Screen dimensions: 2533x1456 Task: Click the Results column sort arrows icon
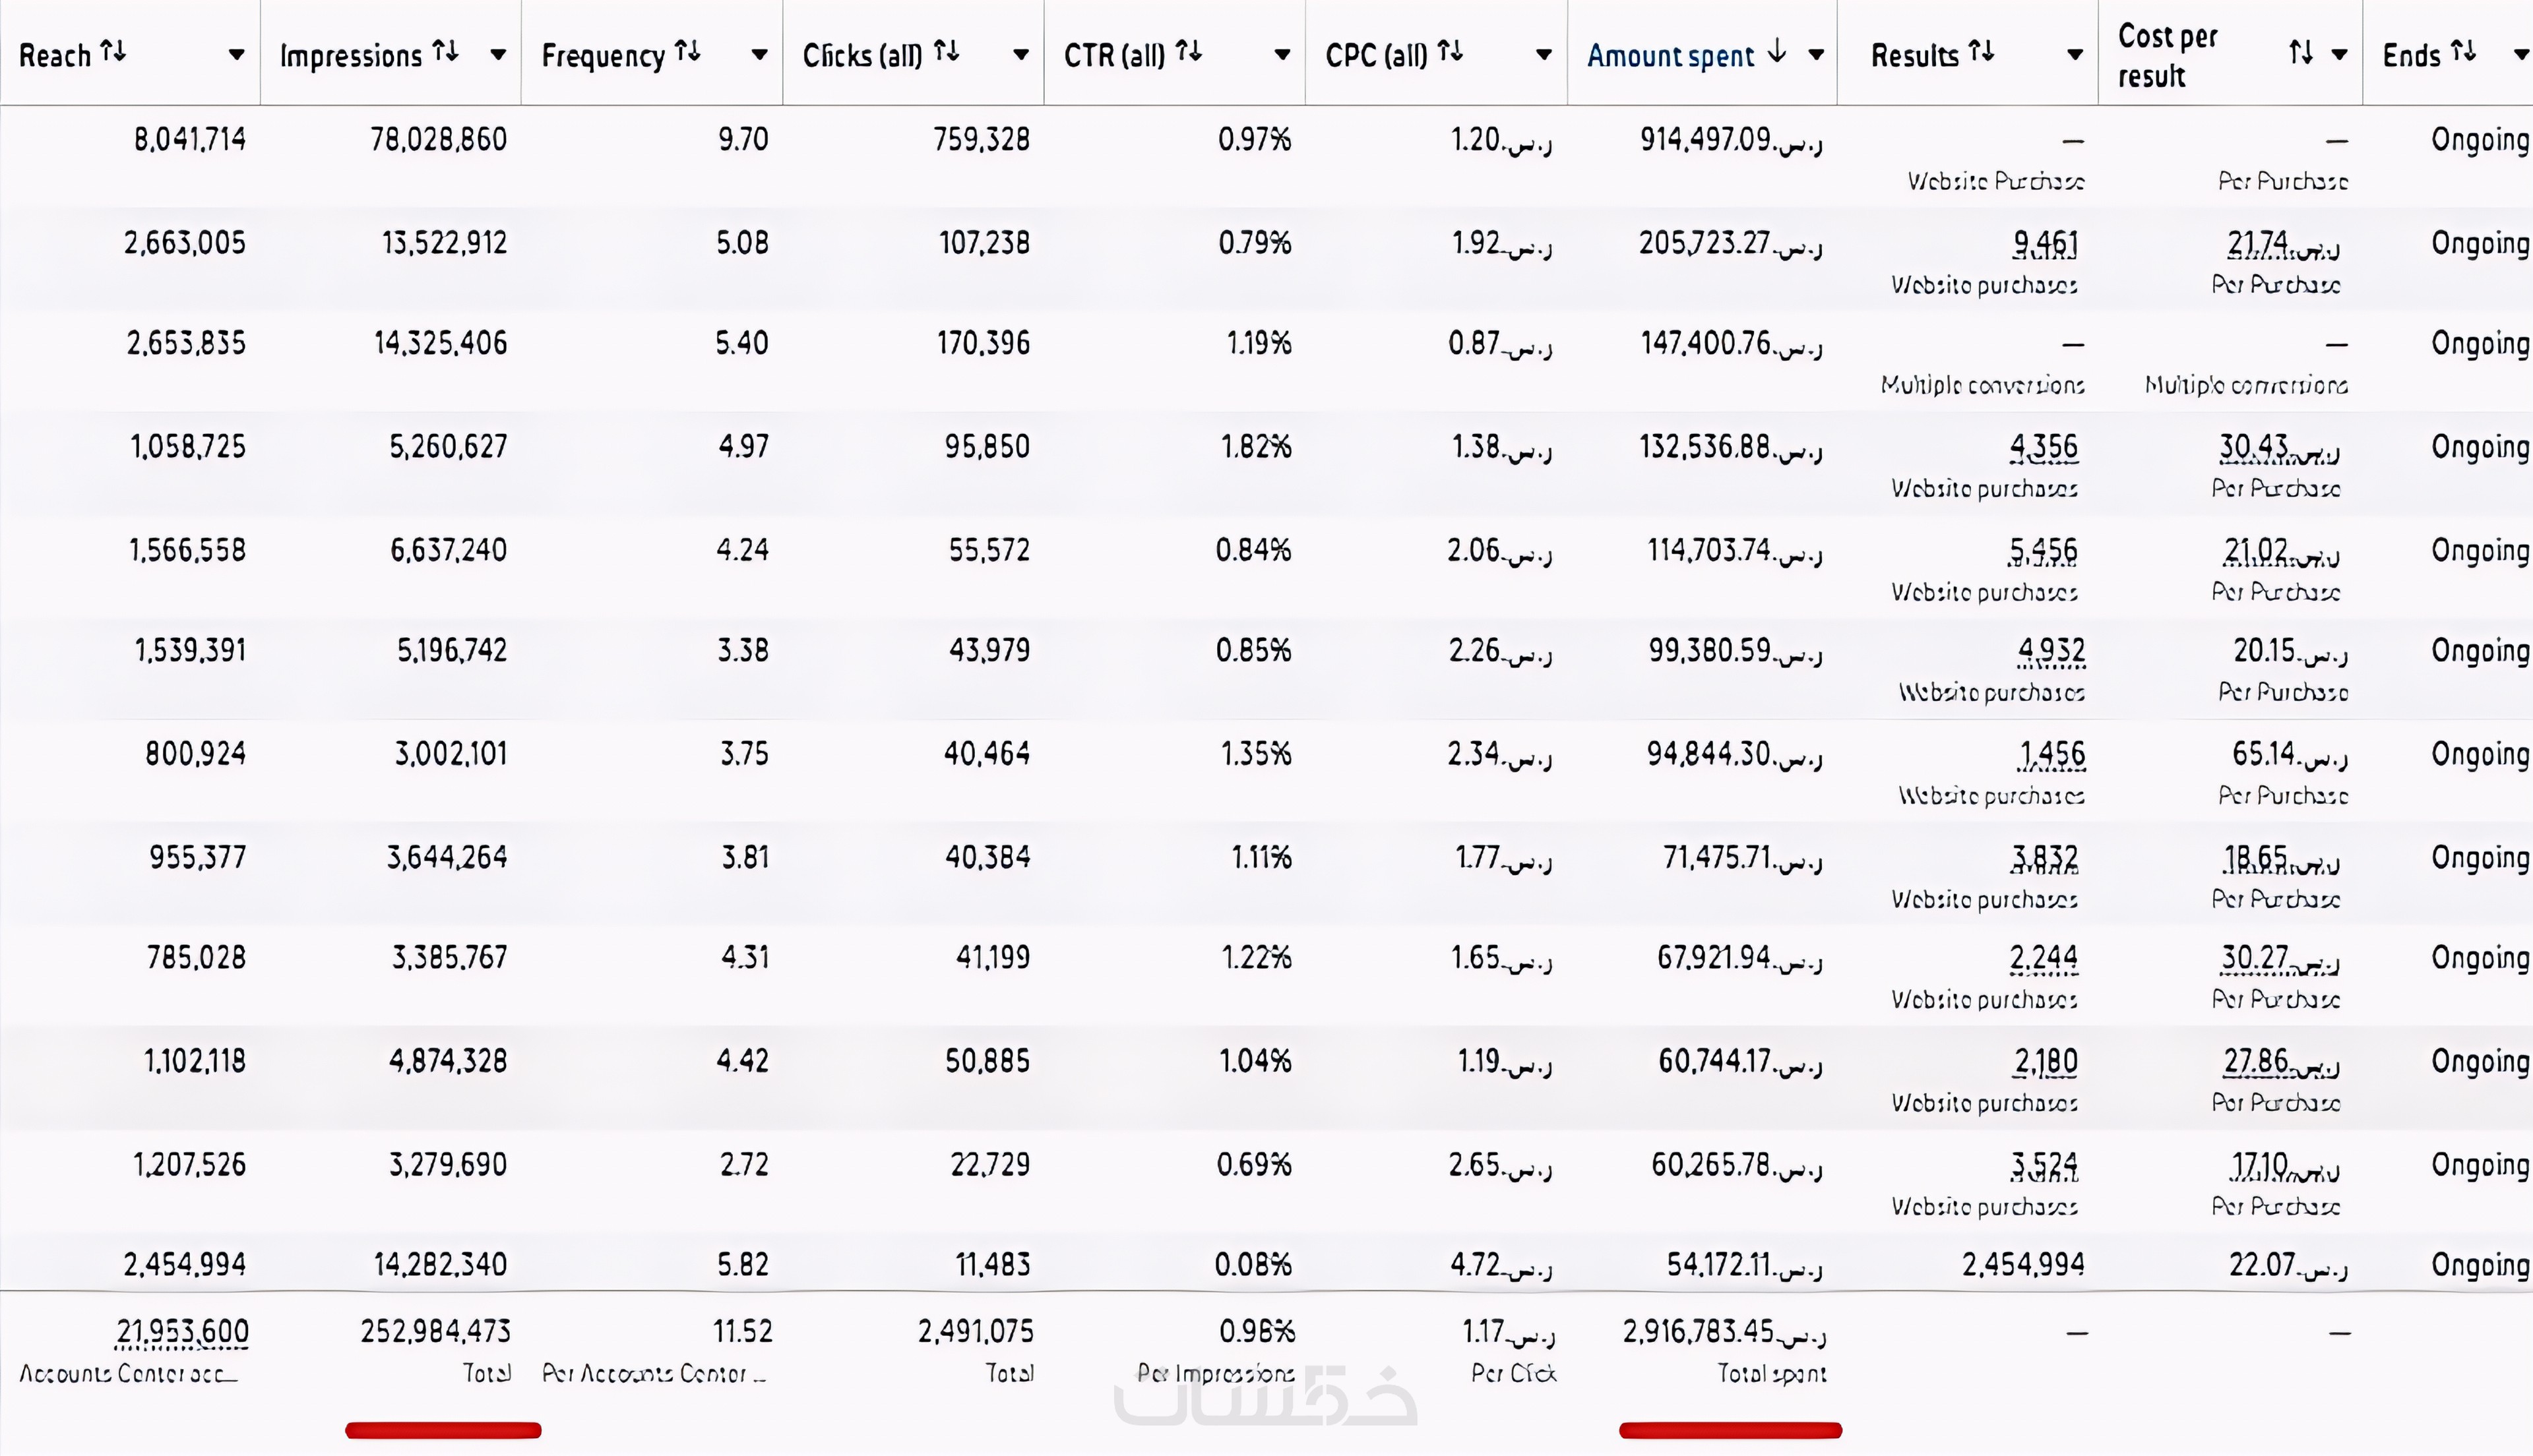click(x=1982, y=51)
